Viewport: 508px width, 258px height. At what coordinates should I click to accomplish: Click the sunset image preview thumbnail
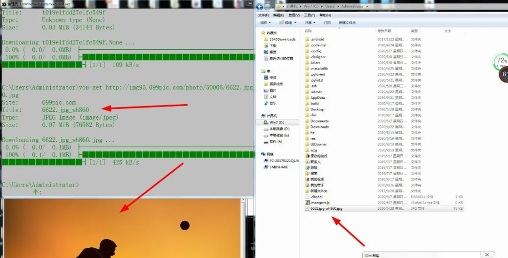click(122, 228)
